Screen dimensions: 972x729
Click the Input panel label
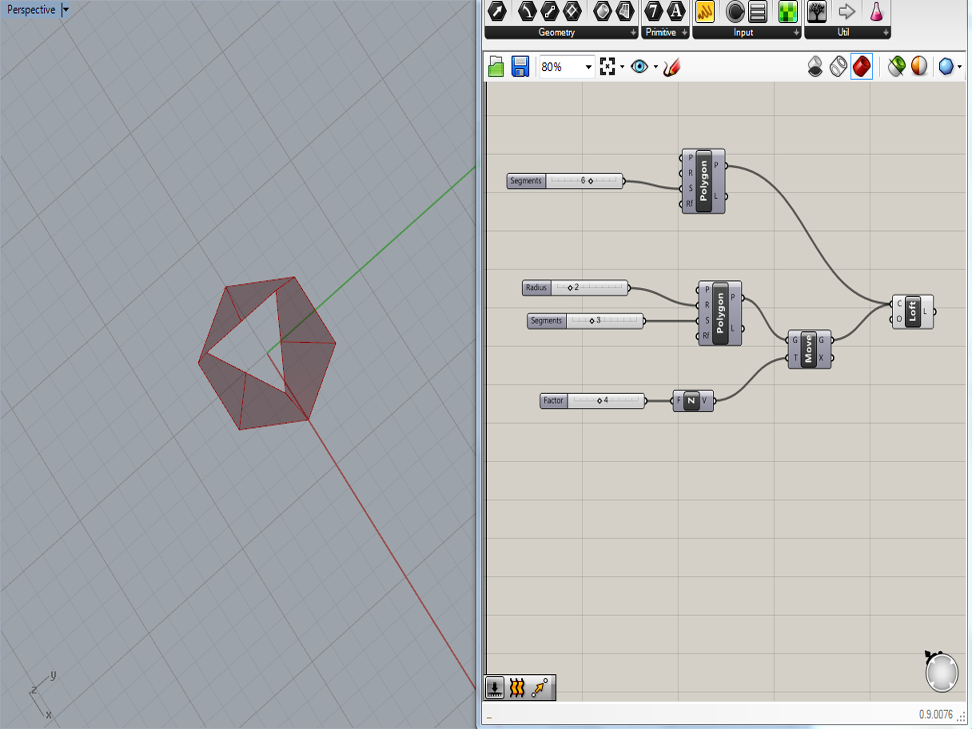click(x=743, y=32)
